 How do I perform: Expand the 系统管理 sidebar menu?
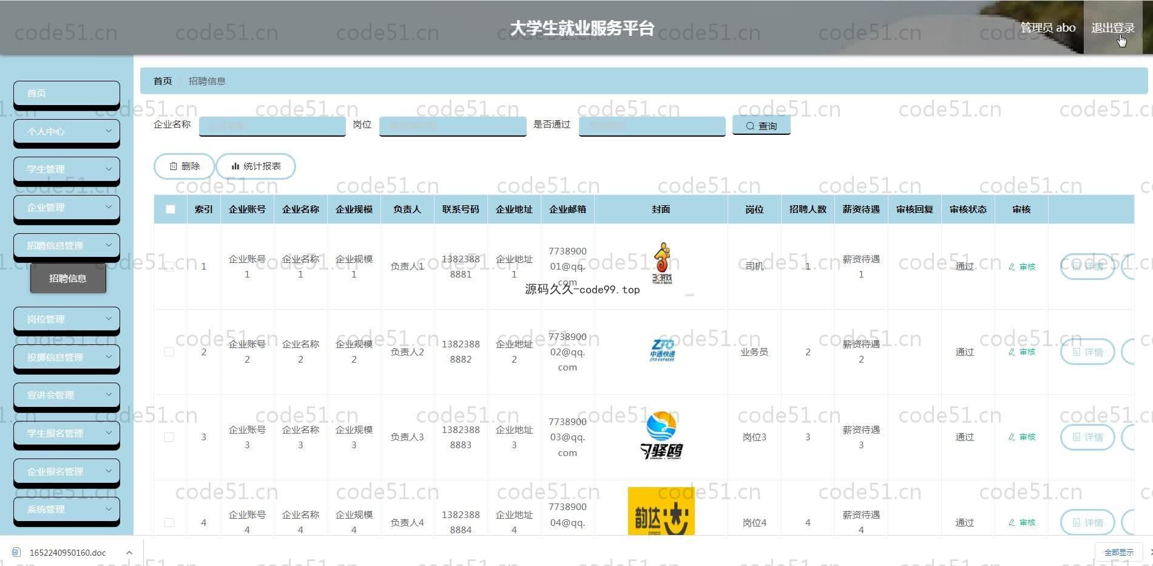(x=66, y=509)
